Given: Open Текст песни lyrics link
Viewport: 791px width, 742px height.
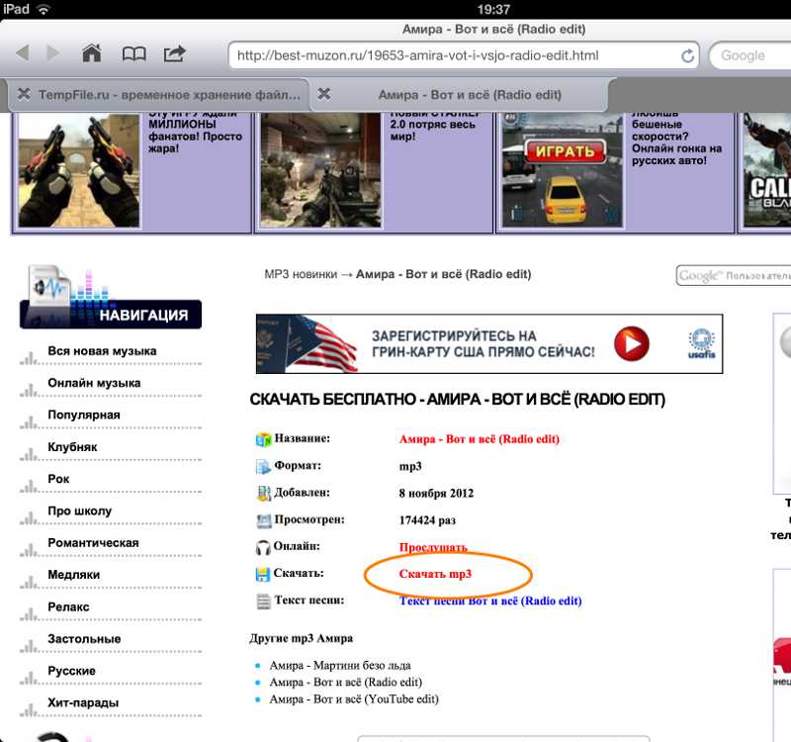Looking at the screenshot, I should coord(490,601).
